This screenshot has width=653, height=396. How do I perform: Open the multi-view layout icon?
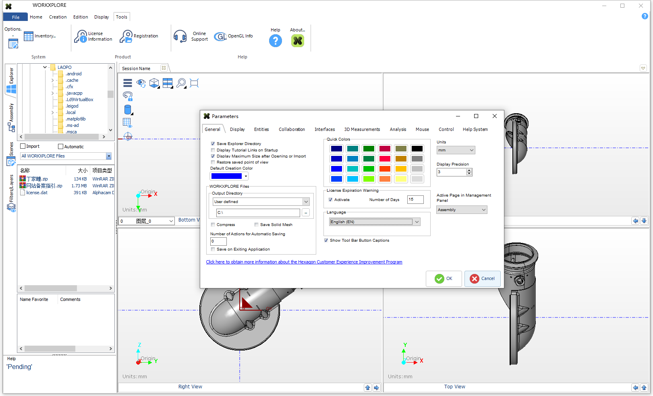(168, 83)
